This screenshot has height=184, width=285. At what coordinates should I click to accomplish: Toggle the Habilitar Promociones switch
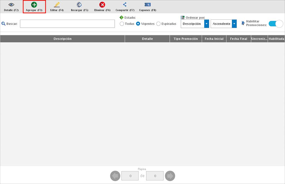pos(276,24)
